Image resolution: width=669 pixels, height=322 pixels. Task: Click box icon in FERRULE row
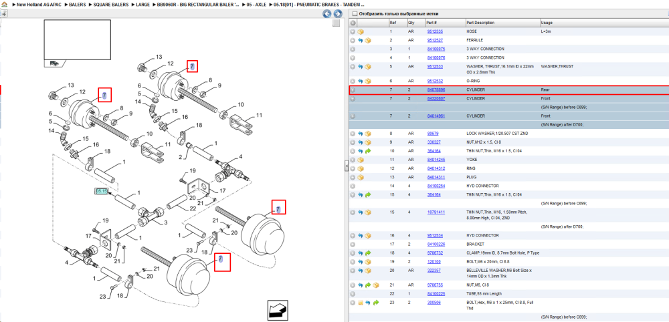pos(368,40)
